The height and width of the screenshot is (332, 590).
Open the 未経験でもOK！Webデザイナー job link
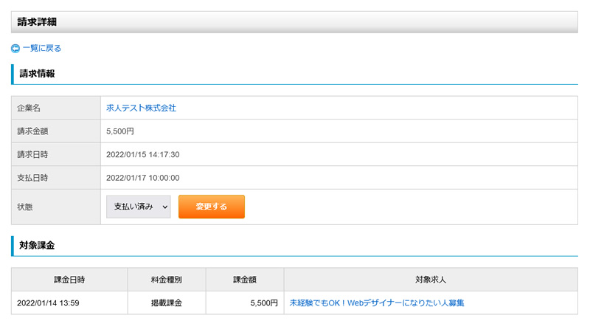pos(377,302)
